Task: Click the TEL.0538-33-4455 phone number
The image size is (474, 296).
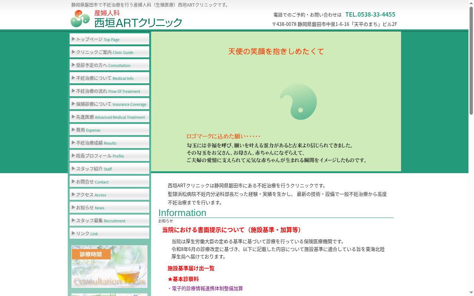Action: tap(370, 14)
